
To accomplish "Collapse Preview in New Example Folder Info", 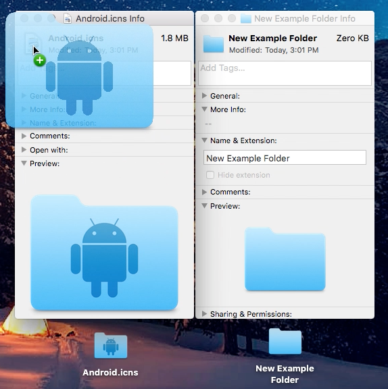I will click(x=204, y=206).
